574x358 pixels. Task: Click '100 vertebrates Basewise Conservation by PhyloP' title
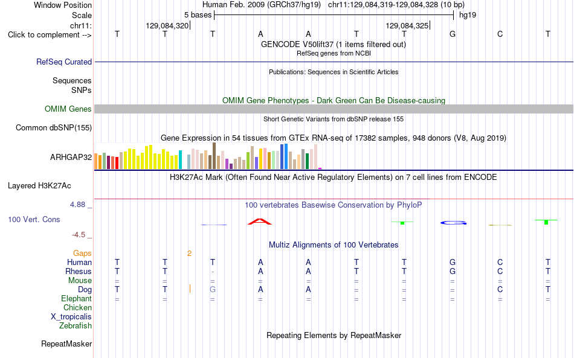point(333,205)
